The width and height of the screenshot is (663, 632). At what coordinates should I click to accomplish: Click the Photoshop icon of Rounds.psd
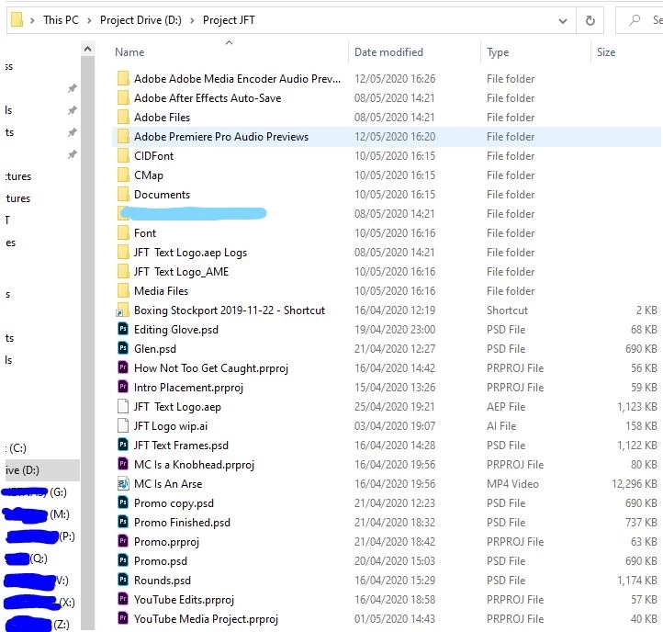coord(123,580)
